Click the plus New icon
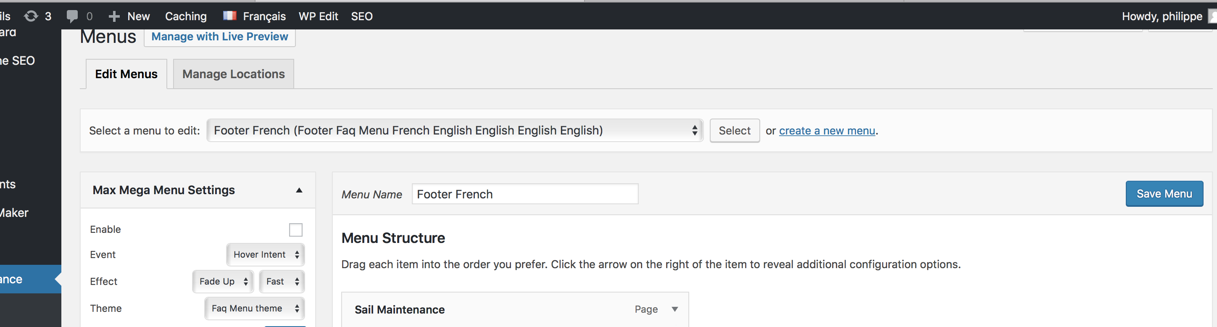The width and height of the screenshot is (1217, 327). [114, 16]
